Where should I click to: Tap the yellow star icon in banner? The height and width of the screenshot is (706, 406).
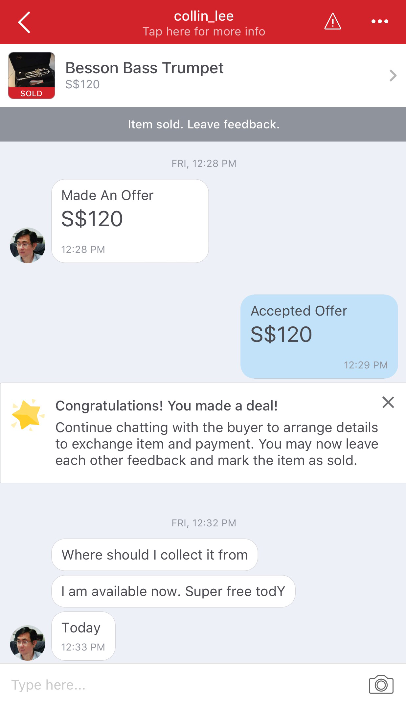tap(27, 414)
